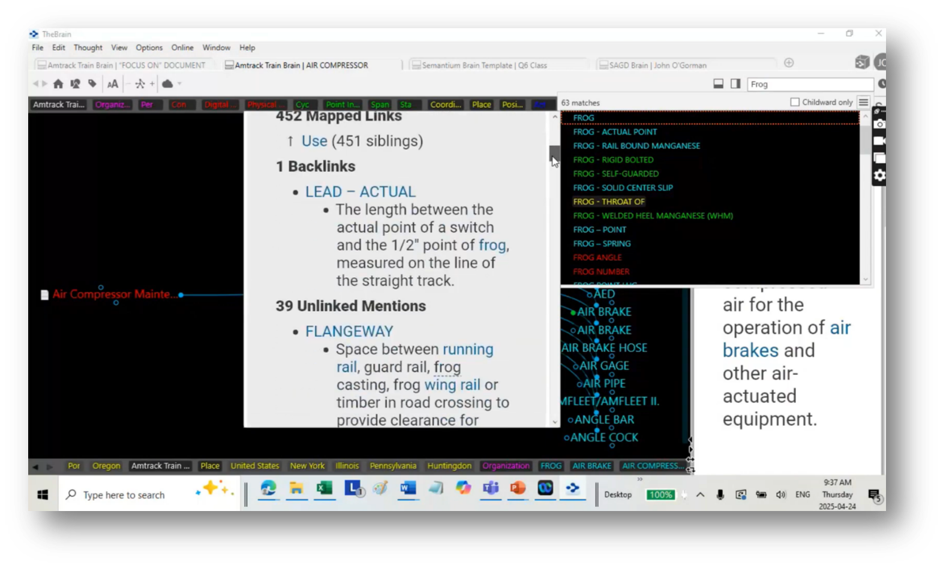Select FROG NUMBER result

pyautogui.click(x=601, y=272)
